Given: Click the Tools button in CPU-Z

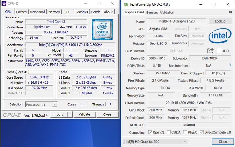Looking at the screenshot, I should point(59,114).
